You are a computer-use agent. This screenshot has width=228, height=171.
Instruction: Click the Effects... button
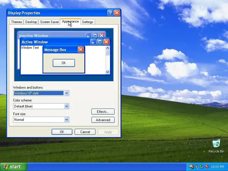103,112
